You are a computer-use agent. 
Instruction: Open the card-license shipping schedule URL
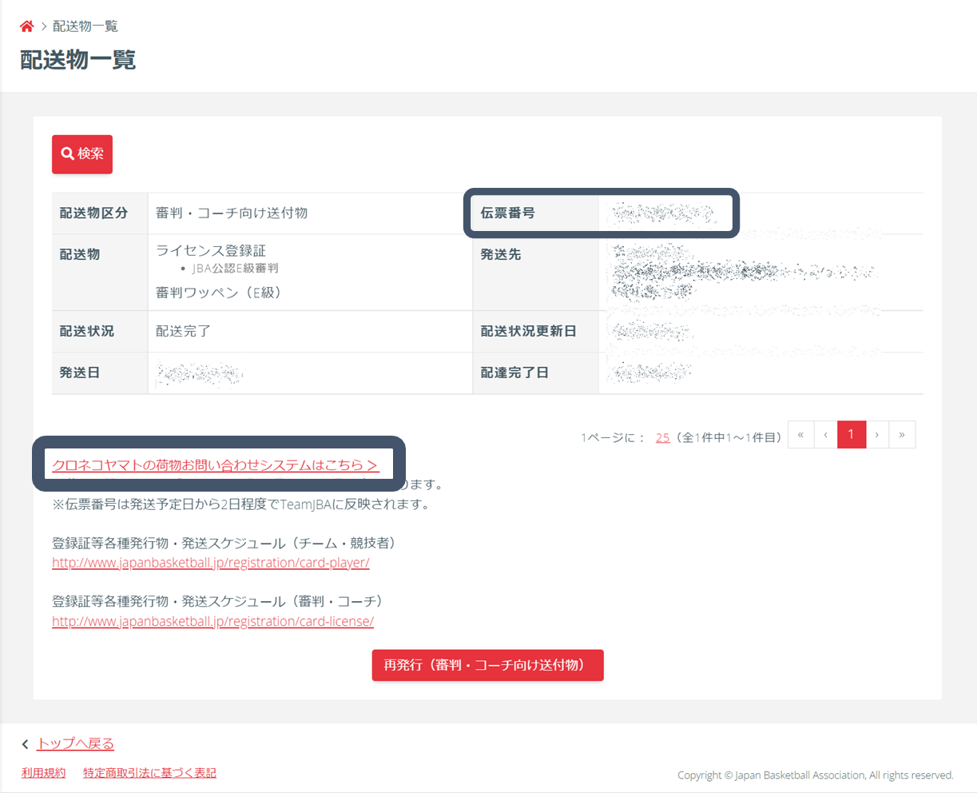pyautogui.click(x=213, y=621)
